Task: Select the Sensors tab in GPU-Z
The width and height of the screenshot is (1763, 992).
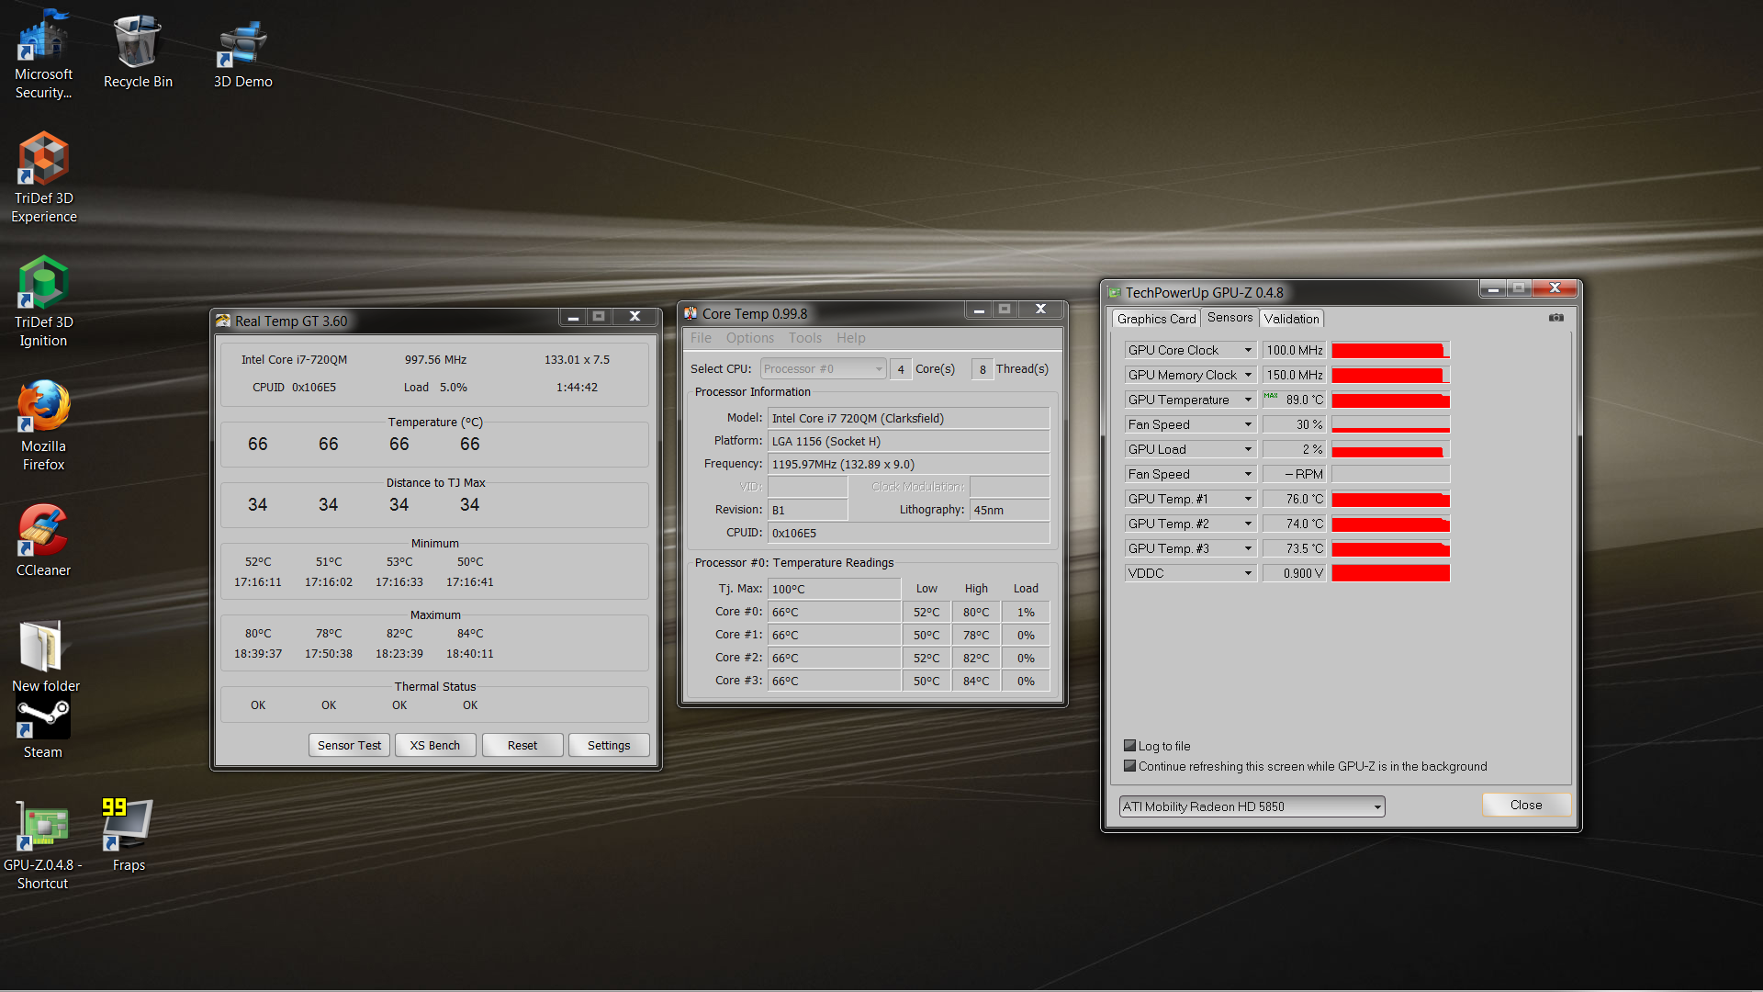Action: [1230, 317]
